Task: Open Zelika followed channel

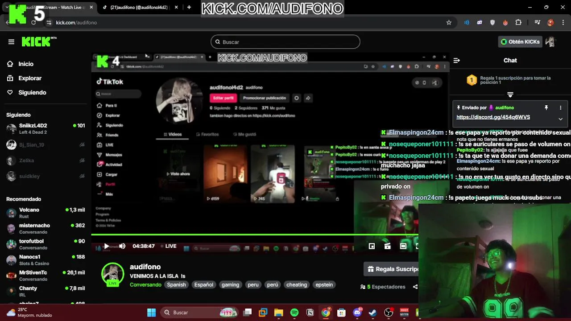Action: click(x=46, y=160)
